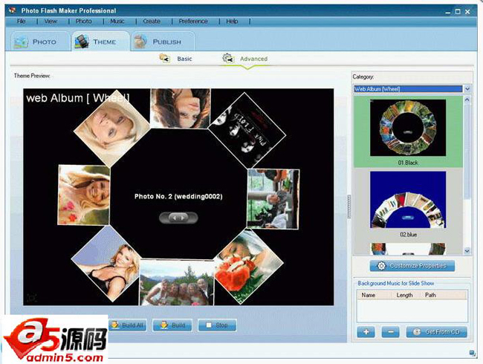Click the Build All button
The height and width of the screenshot is (364, 483).
click(x=127, y=325)
